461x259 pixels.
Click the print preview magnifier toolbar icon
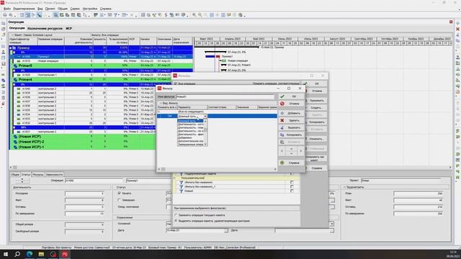click(x=12, y=15)
